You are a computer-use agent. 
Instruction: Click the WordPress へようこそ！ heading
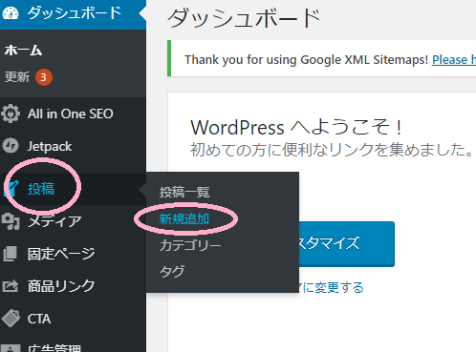pos(296,127)
